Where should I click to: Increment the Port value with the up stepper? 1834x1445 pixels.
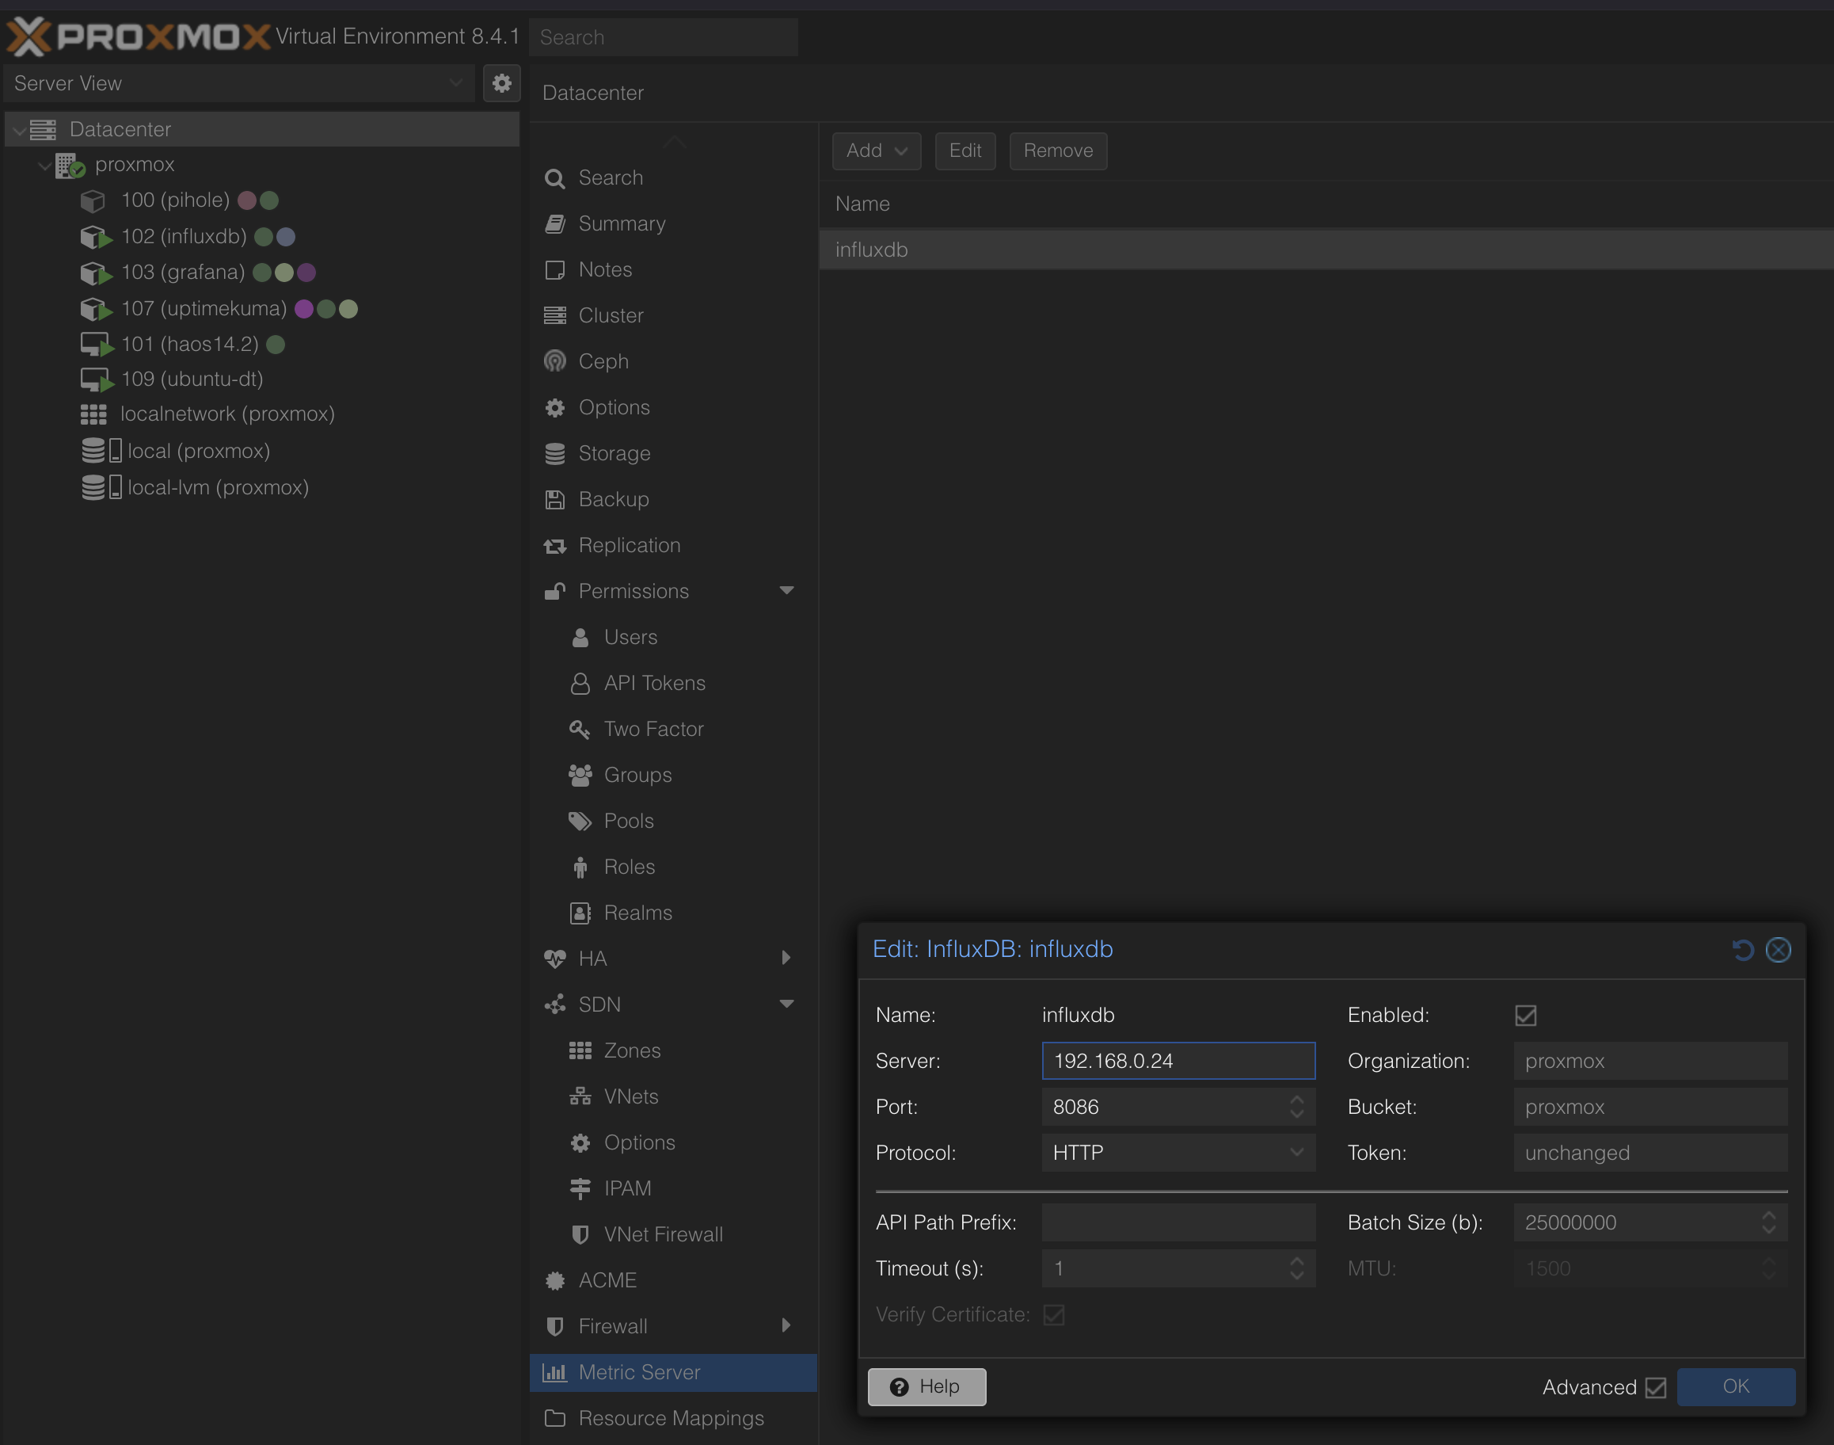(1299, 1100)
